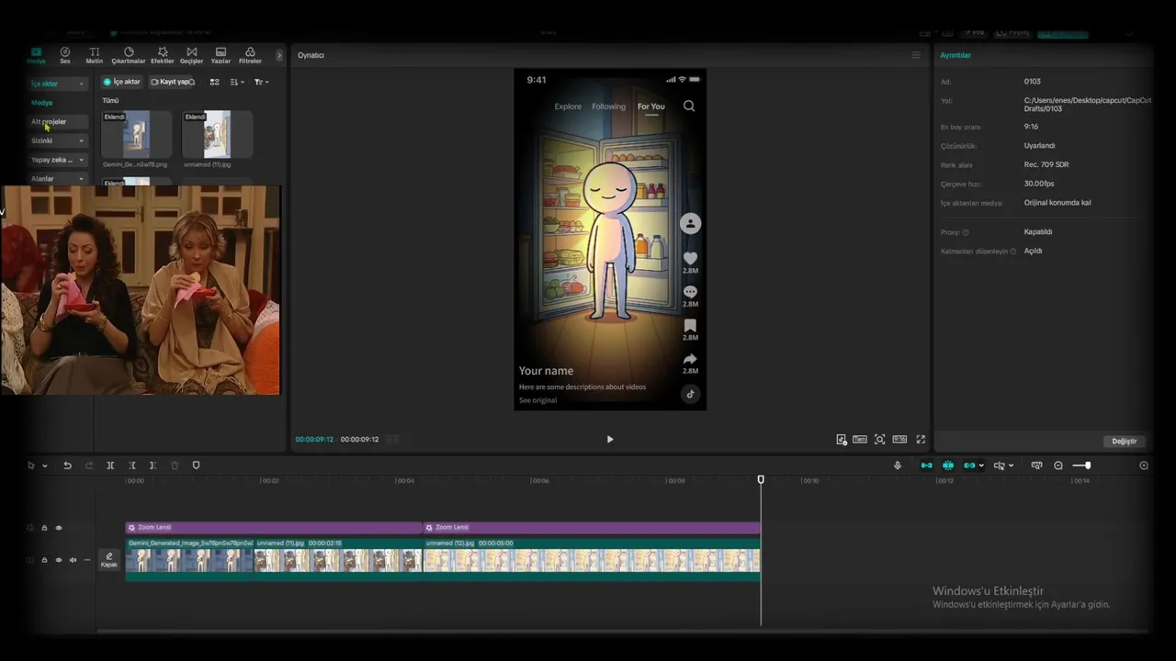Click the redo arrow
The width and height of the screenshot is (1176, 661).
[89, 465]
